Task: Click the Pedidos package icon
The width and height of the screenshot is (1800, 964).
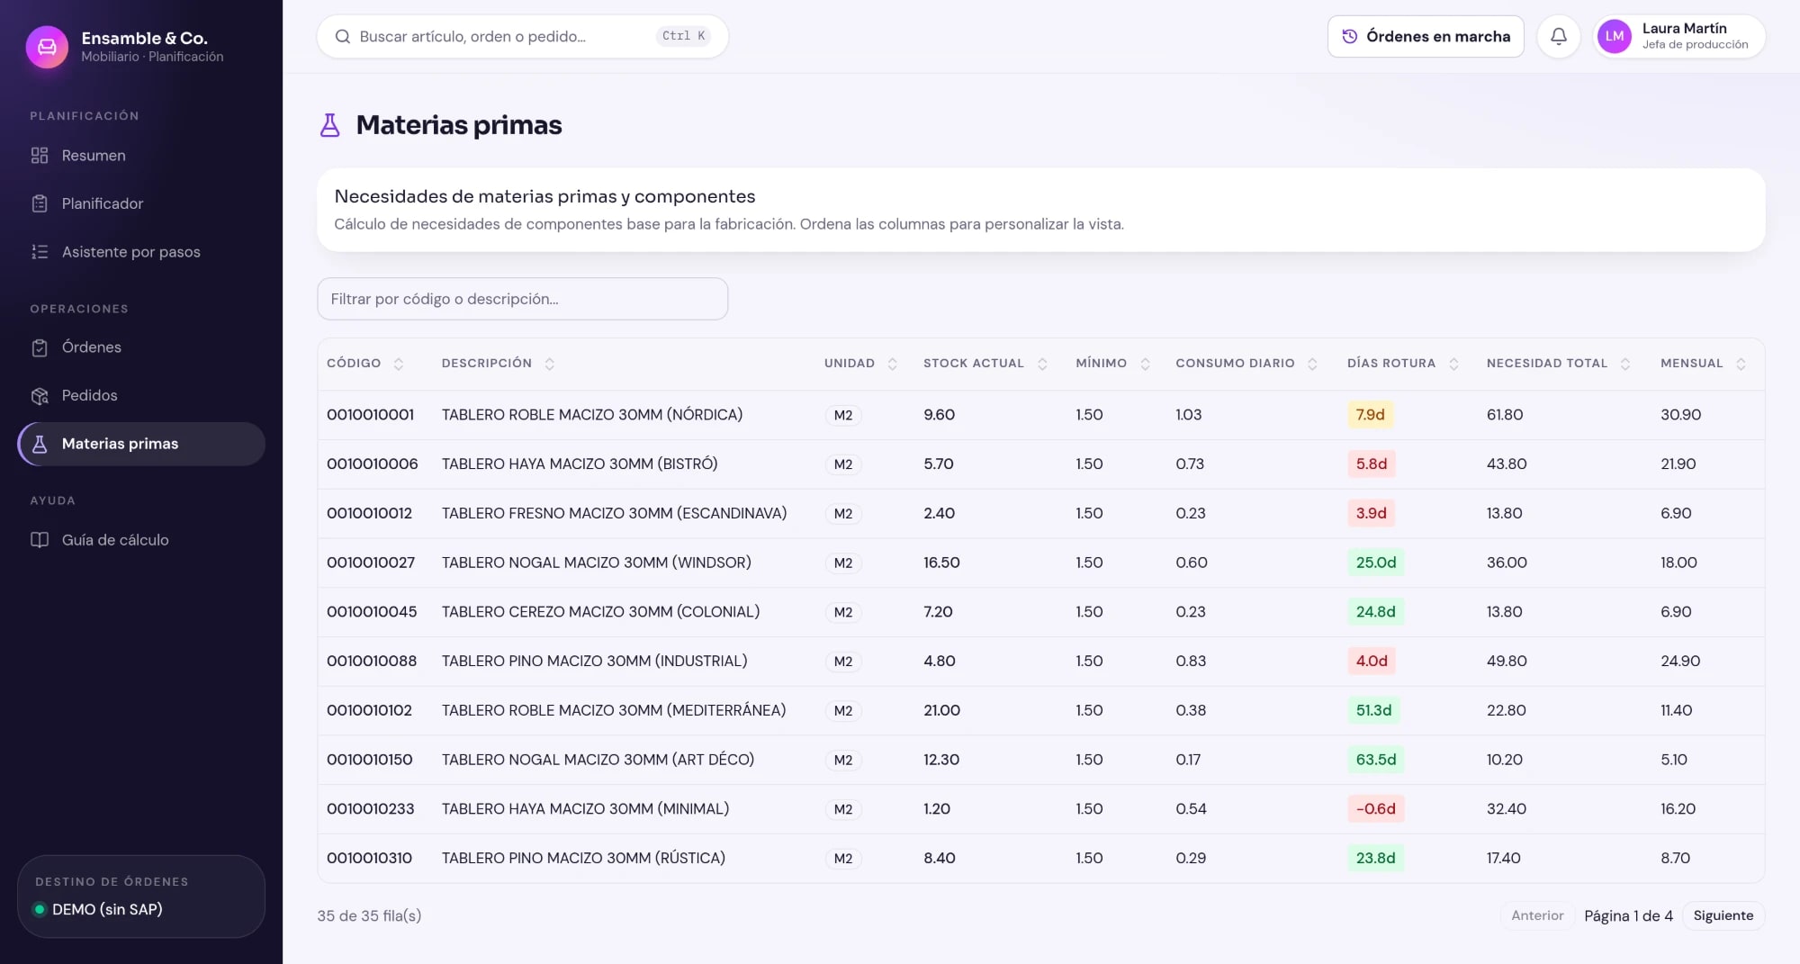Action: coord(40,396)
